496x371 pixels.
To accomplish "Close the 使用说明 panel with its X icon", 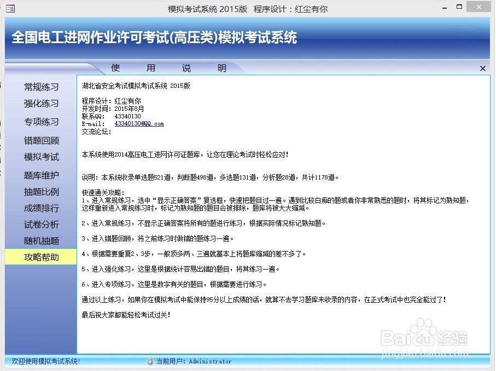I will point(483,68).
